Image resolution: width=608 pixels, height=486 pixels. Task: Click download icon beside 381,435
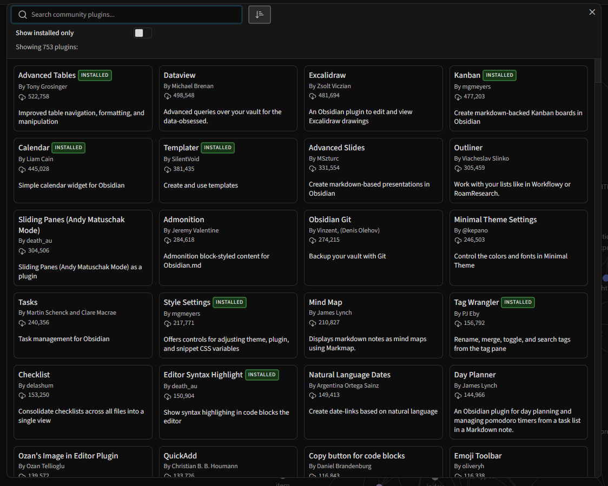pos(168,169)
